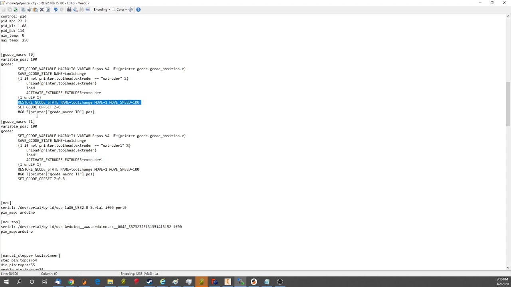Click the Select All toolbar icon

48,10
